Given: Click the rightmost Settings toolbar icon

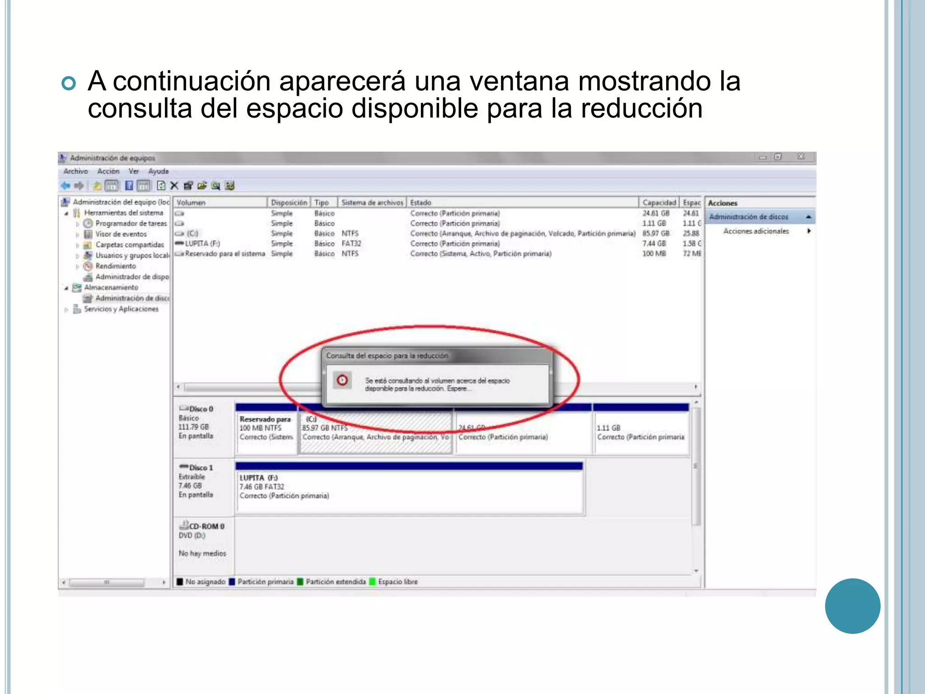Looking at the screenshot, I should click(230, 186).
